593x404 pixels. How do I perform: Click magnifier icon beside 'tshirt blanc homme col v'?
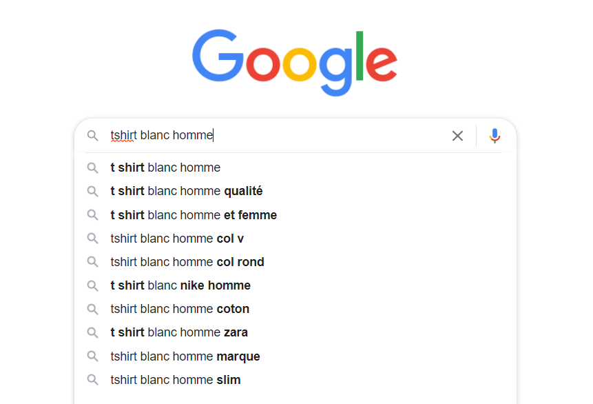pyautogui.click(x=93, y=239)
